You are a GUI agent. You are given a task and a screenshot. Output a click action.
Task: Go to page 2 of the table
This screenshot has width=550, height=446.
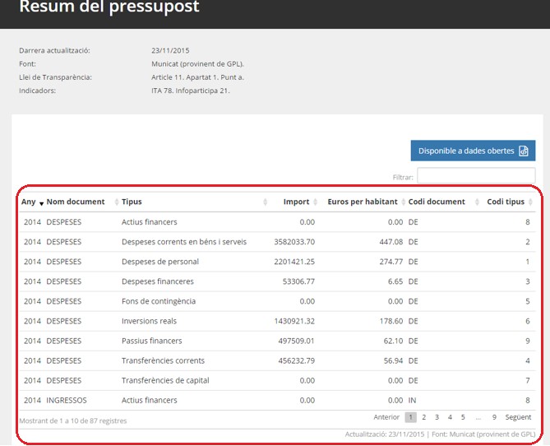click(x=424, y=417)
